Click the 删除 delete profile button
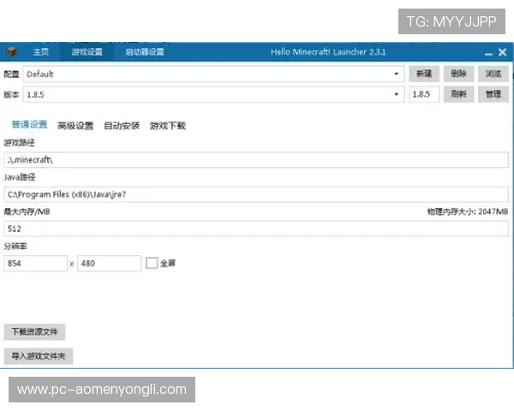 click(x=458, y=74)
